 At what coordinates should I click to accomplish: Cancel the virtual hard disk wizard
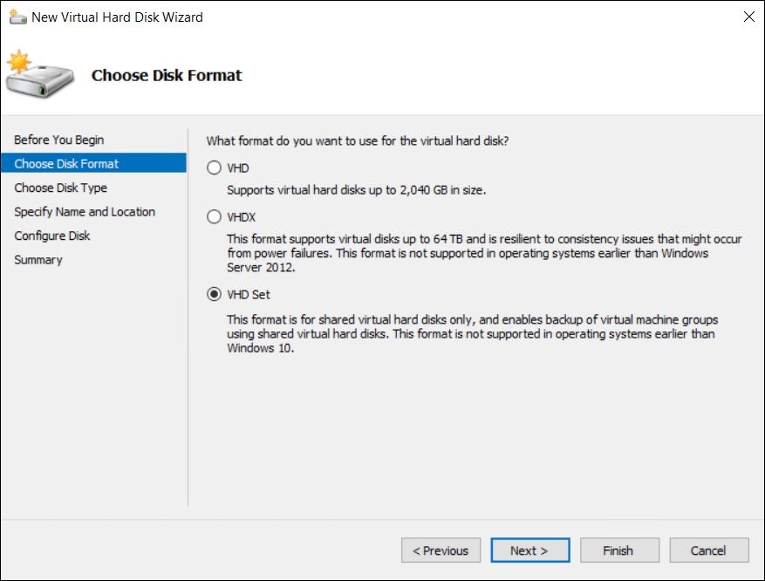coord(708,550)
